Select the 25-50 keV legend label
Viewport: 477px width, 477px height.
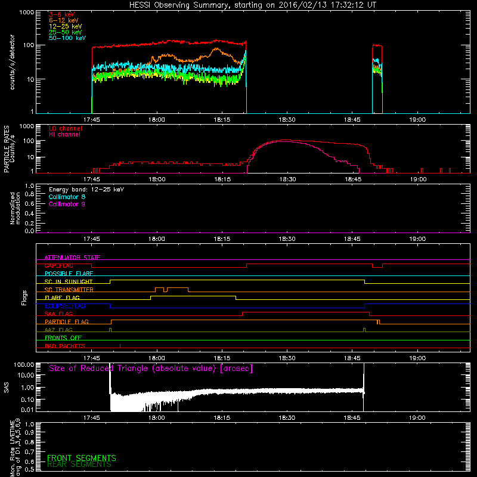[x=66, y=32]
